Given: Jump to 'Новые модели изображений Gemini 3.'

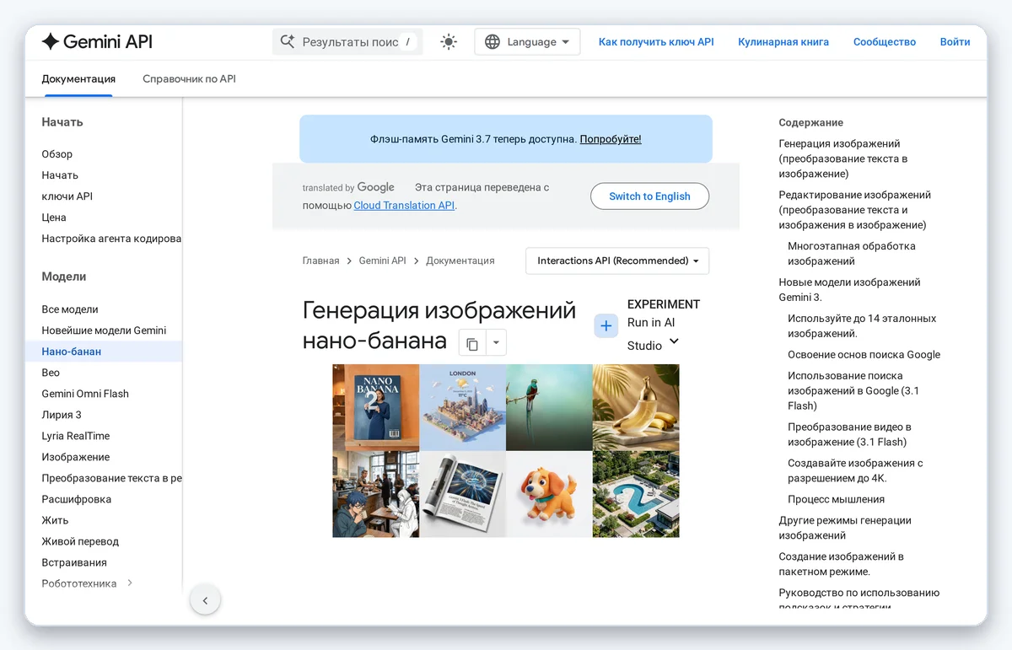Looking at the screenshot, I should click(x=849, y=290).
